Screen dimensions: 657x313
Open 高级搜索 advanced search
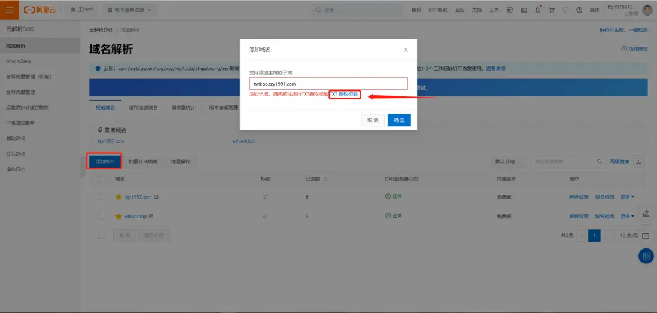(x=619, y=162)
